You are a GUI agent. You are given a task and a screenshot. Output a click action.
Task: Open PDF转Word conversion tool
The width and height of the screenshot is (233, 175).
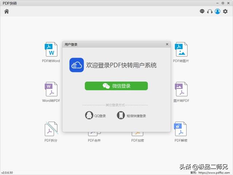pyautogui.click(x=51, y=52)
